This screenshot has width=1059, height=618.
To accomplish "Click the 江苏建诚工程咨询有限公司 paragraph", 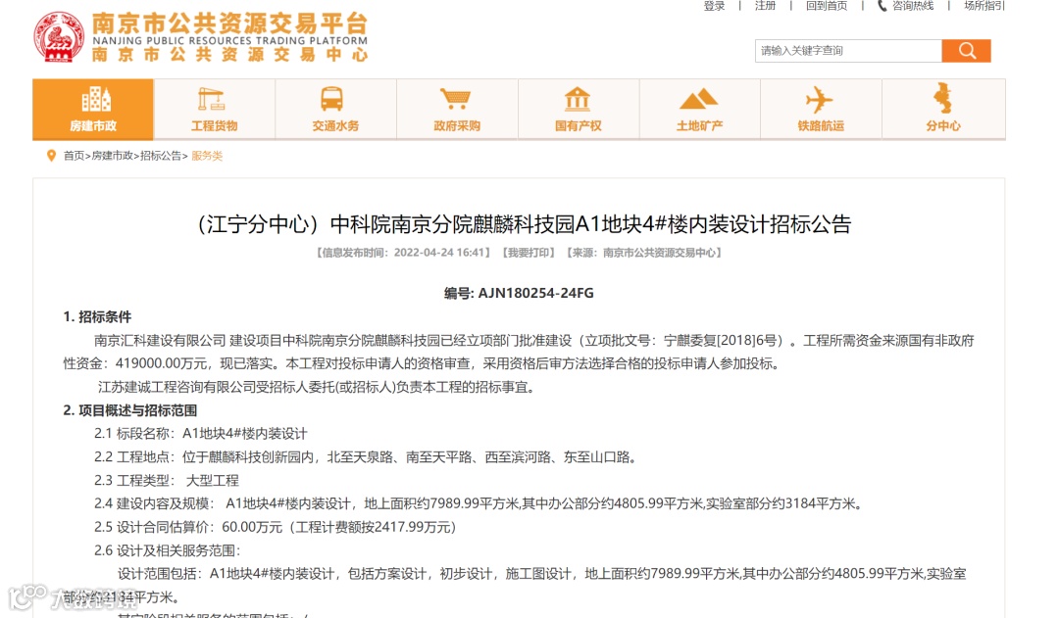I will click(318, 387).
